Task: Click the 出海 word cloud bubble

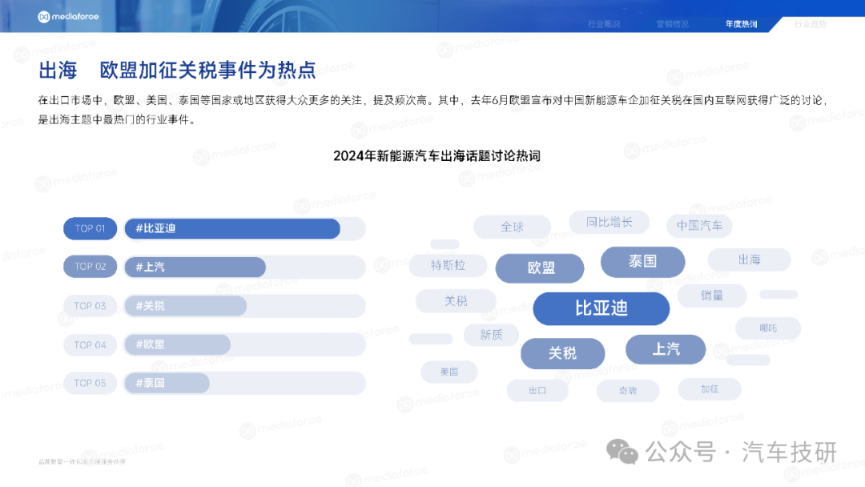Action: point(749,260)
